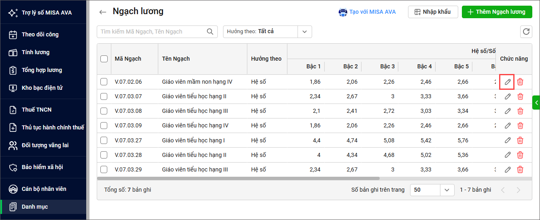Edit row V.07.03.09 using pencil icon
The width and height of the screenshot is (540, 220).
tap(507, 126)
